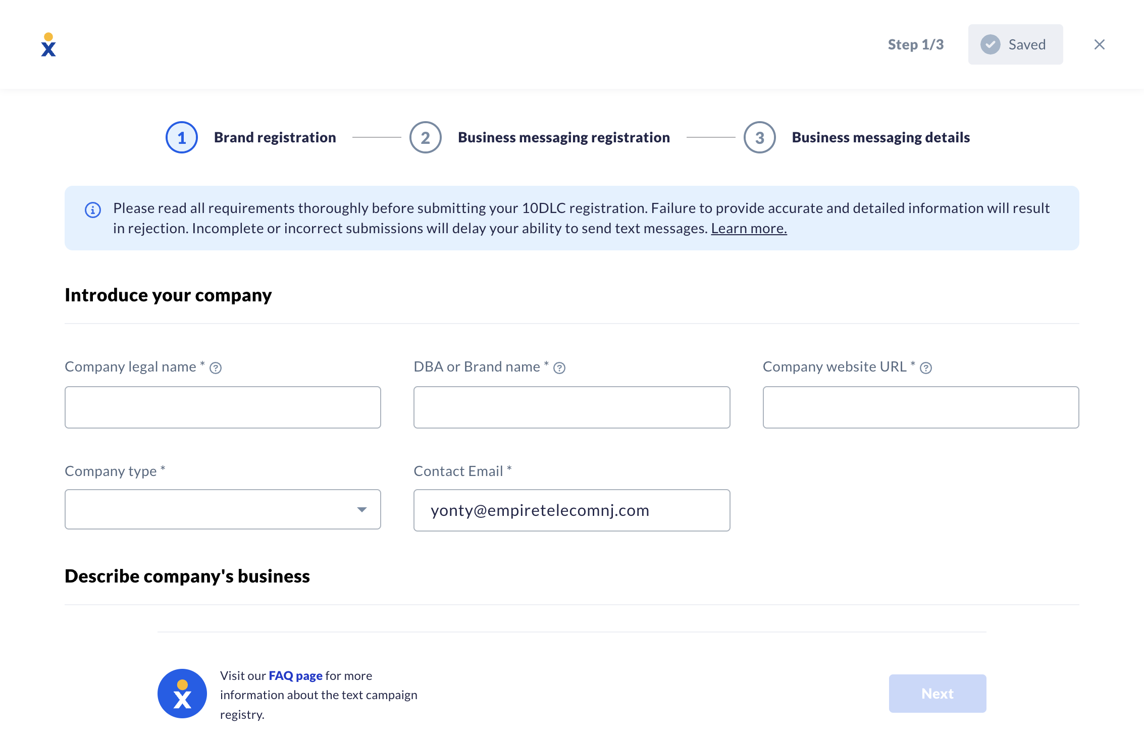Click the round blue logo beside FAQ text
The height and width of the screenshot is (739, 1144).
point(182,694)
